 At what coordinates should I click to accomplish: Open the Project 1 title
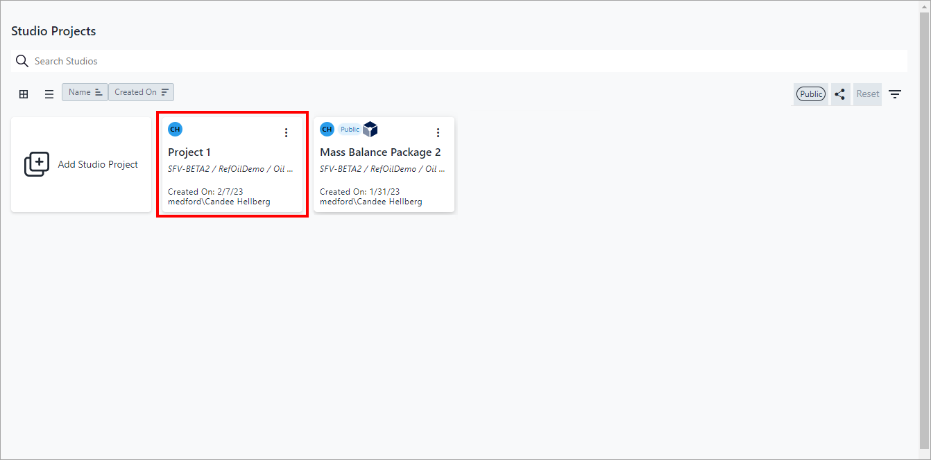pos(189,152)
